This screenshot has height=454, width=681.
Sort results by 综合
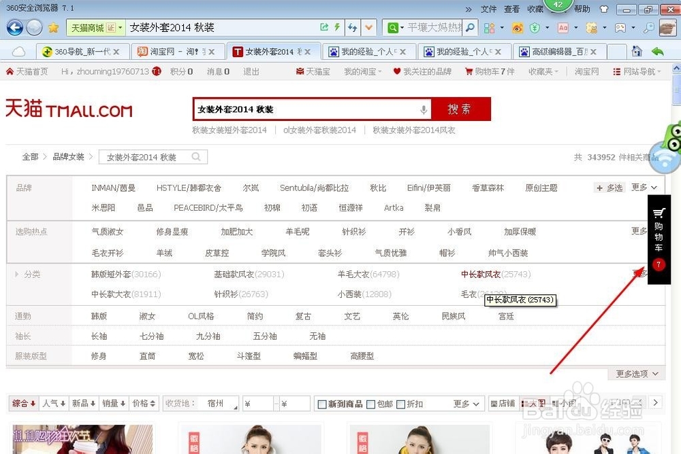[x=24, y=404]
